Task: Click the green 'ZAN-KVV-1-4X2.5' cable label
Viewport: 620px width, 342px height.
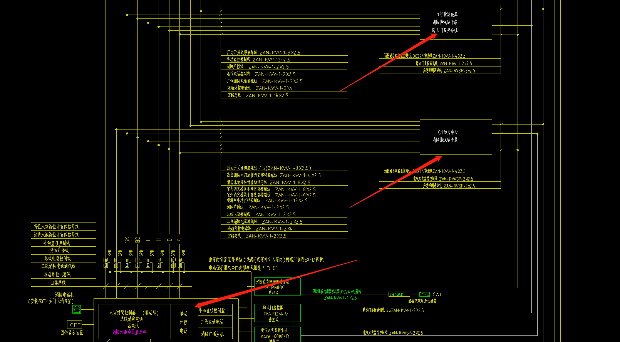Action: click(x=340, y=298)
